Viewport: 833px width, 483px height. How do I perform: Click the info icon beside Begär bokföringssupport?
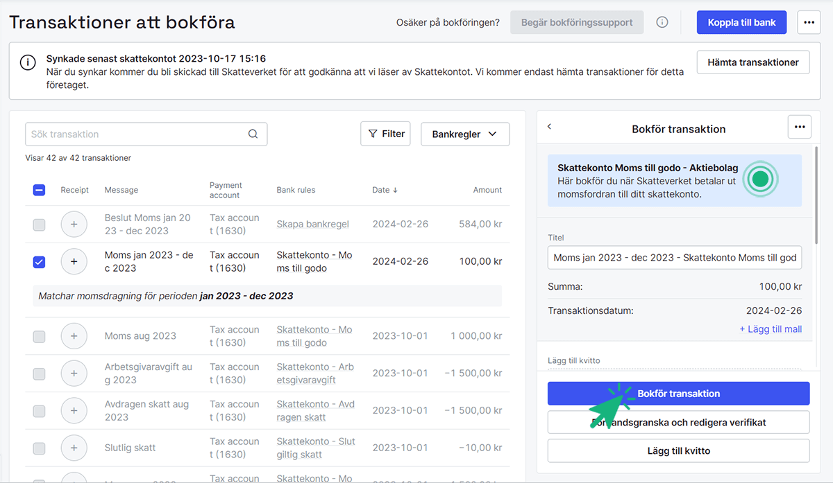[x=662, y=22]
